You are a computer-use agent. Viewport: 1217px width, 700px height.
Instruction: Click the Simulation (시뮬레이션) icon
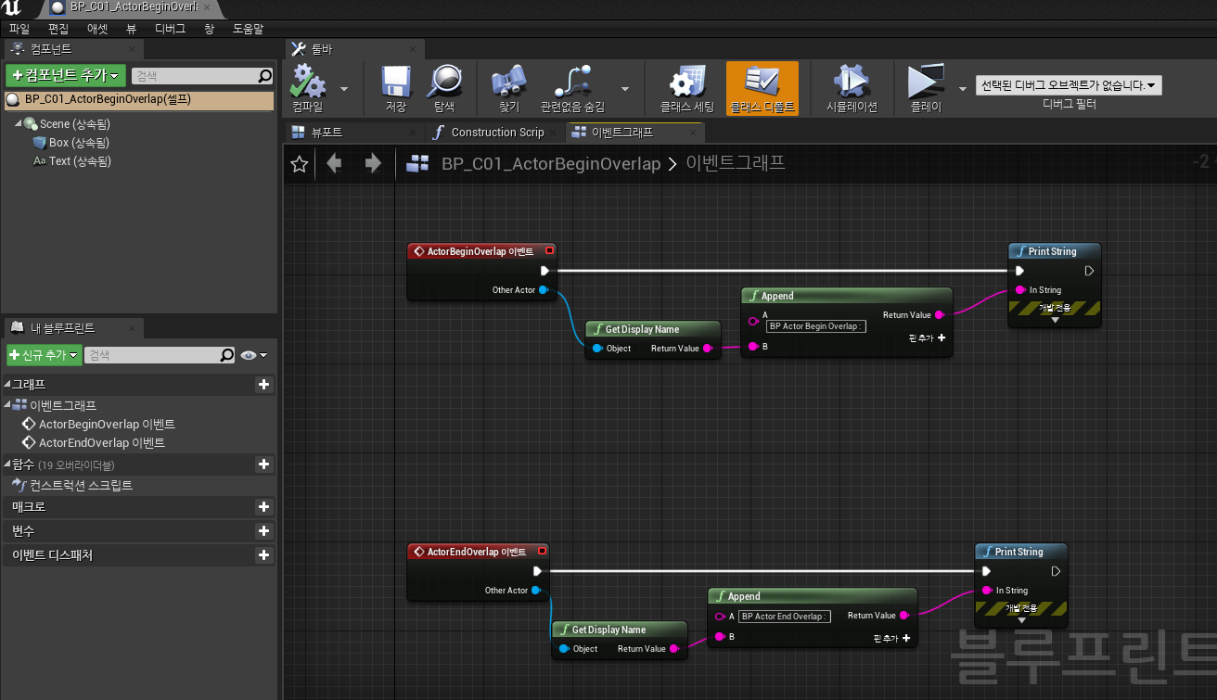[x=852, y=82]
